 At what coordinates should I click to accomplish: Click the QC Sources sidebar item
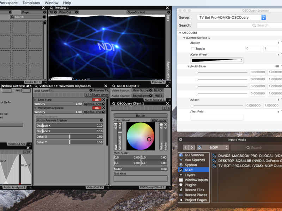(x=194, y=155)
